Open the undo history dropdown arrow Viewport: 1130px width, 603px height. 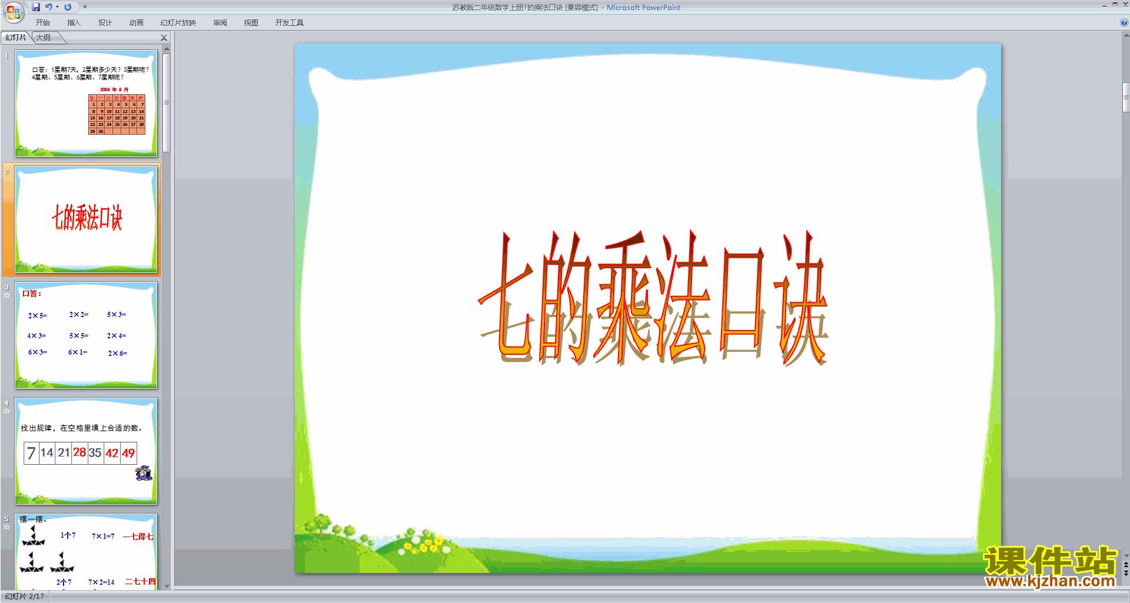(57, 7)
